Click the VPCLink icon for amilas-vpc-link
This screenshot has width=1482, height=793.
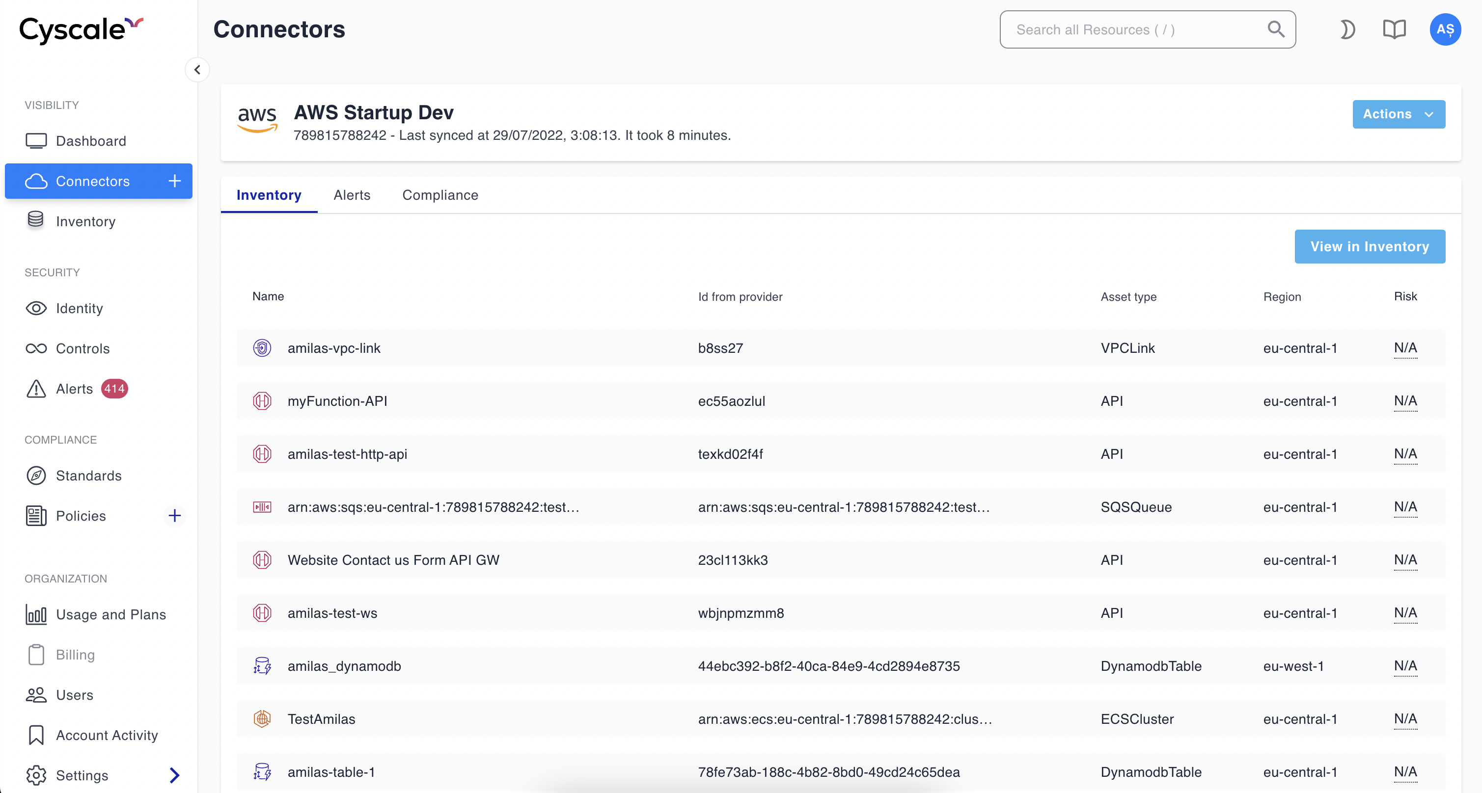pyautogui.click(x=263, y=347)
